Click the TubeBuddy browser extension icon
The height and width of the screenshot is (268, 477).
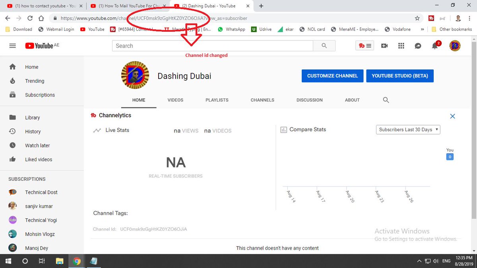(431, 18)
